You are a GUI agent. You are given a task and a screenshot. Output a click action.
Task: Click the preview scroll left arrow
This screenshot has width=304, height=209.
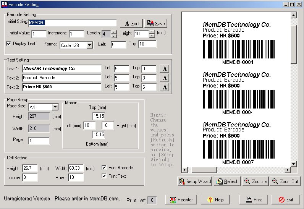coord(184,170)
